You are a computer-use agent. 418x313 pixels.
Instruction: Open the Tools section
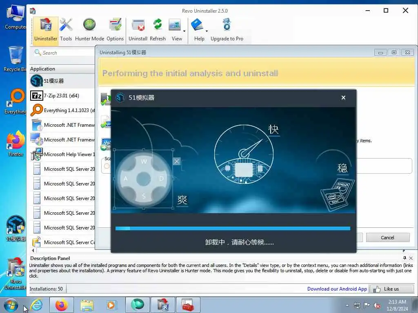click(x=66, y=29)
